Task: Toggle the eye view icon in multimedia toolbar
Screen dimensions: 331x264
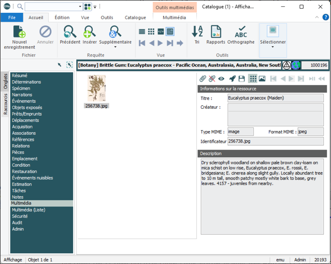Action: click(x=221, y=79)
